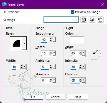Image resolution: width=107 pixels, height=103 pixels.
Task: Toggle the Preview on Image checkbox
Action: tap(72, 12)
